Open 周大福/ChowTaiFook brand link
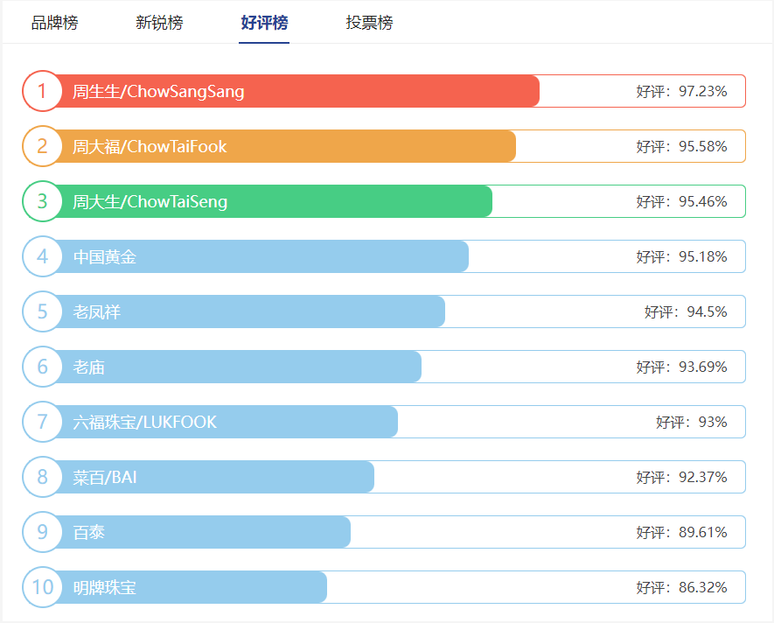Viewport: 774px width, 623px height. pos(150,146)
